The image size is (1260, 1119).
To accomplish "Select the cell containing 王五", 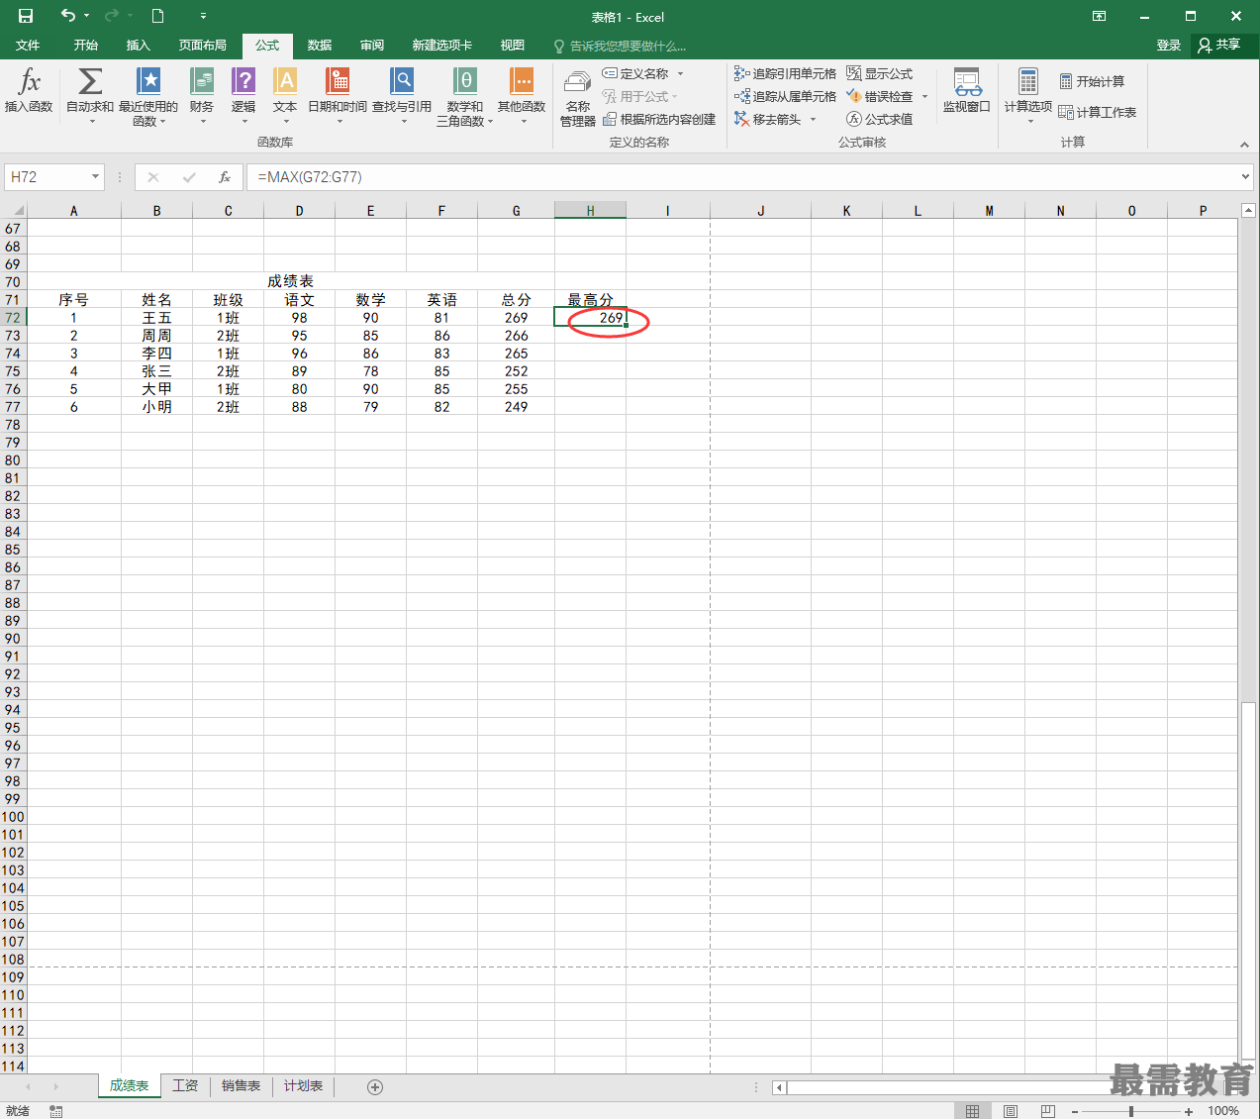I will 156,318.
